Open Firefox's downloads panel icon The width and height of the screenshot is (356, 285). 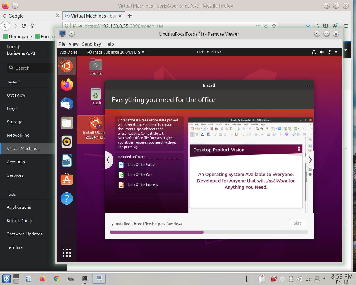coord(308,26)
